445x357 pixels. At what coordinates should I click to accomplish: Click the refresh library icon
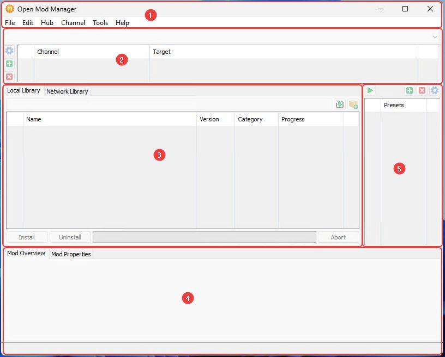tap(339, 104)
